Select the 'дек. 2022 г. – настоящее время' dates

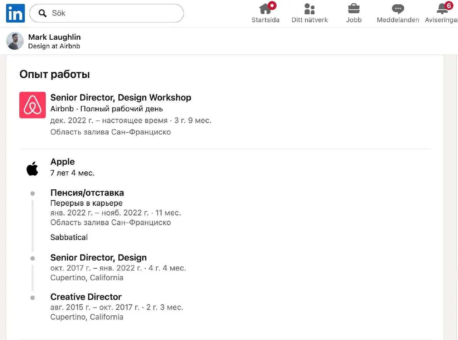109,120
